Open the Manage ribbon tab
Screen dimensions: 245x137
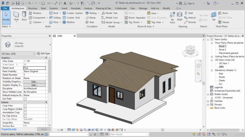click(x=143, y=8)
